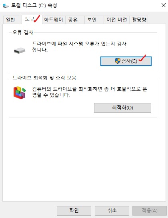Click the 로컬 디스크 (C:) 속성 title text
Viewport: 168px width, 218px height.
coord(34,6)
